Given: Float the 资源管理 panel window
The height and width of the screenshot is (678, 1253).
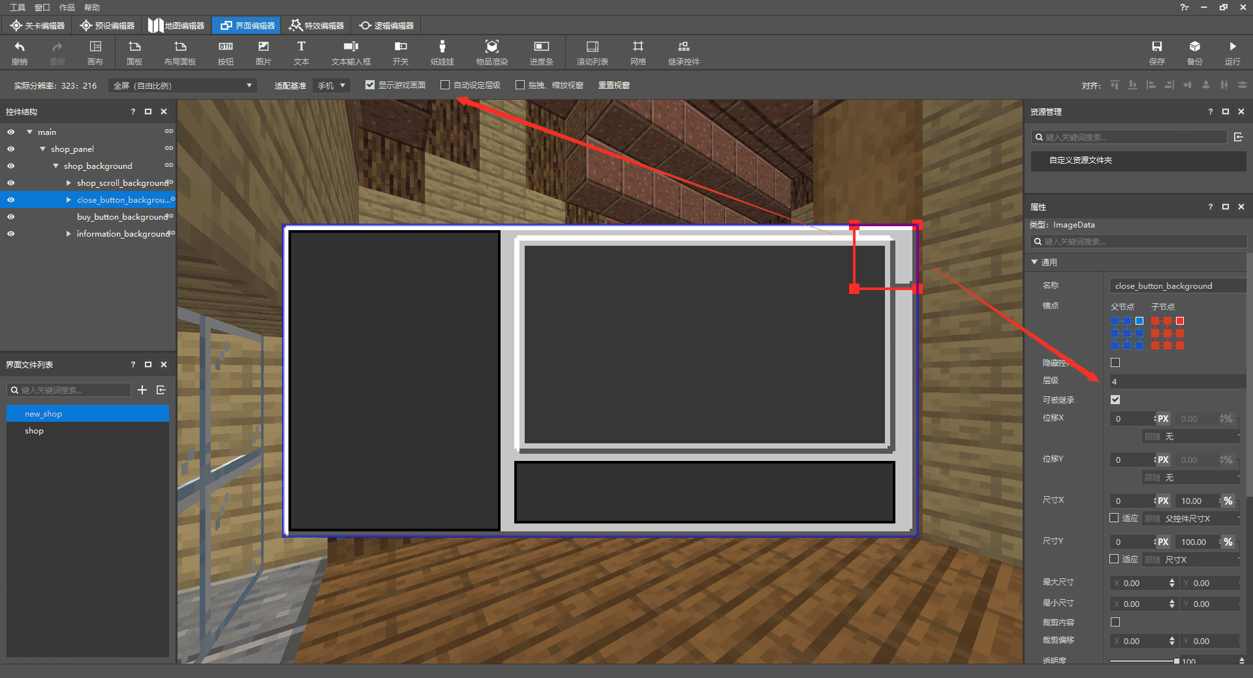Looking at the screenshot, I should click(x=1226, y=111).
